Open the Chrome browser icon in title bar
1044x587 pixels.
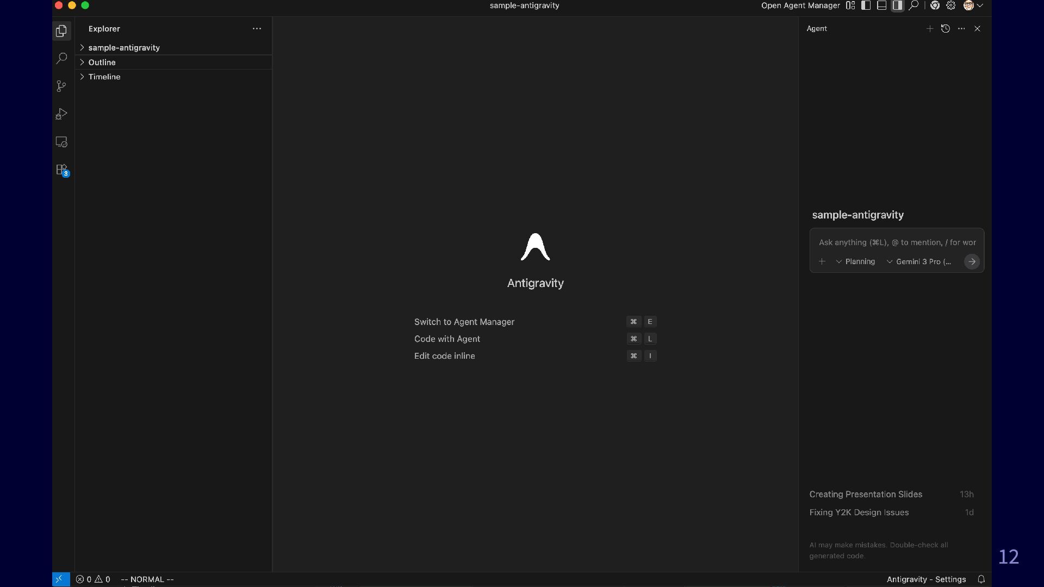tap(935, 5)
